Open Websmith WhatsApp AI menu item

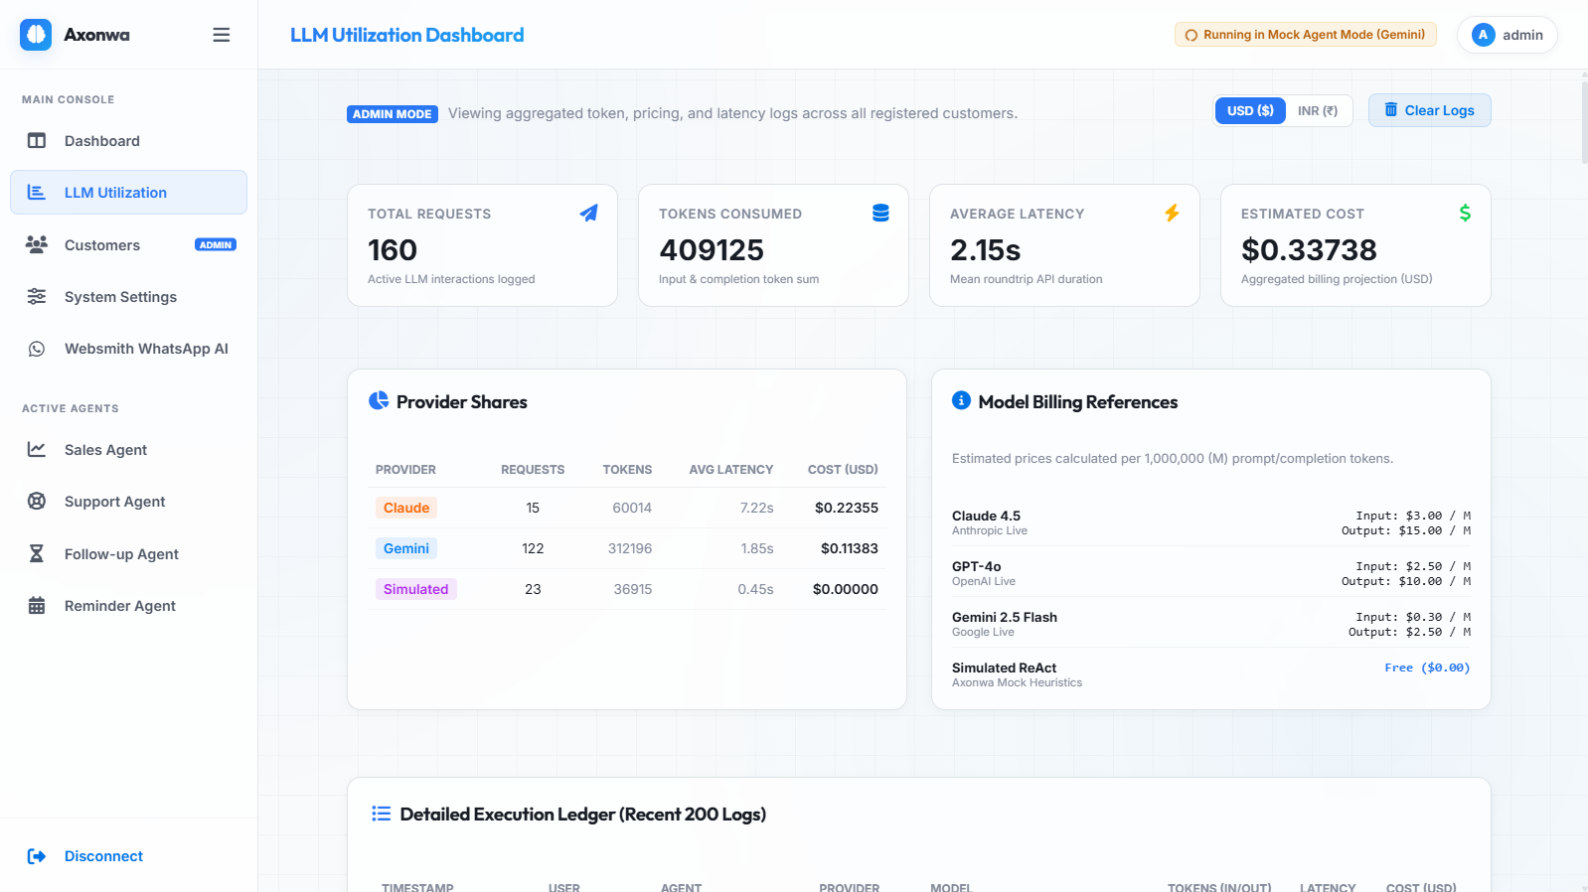click(x=129, y=349)
